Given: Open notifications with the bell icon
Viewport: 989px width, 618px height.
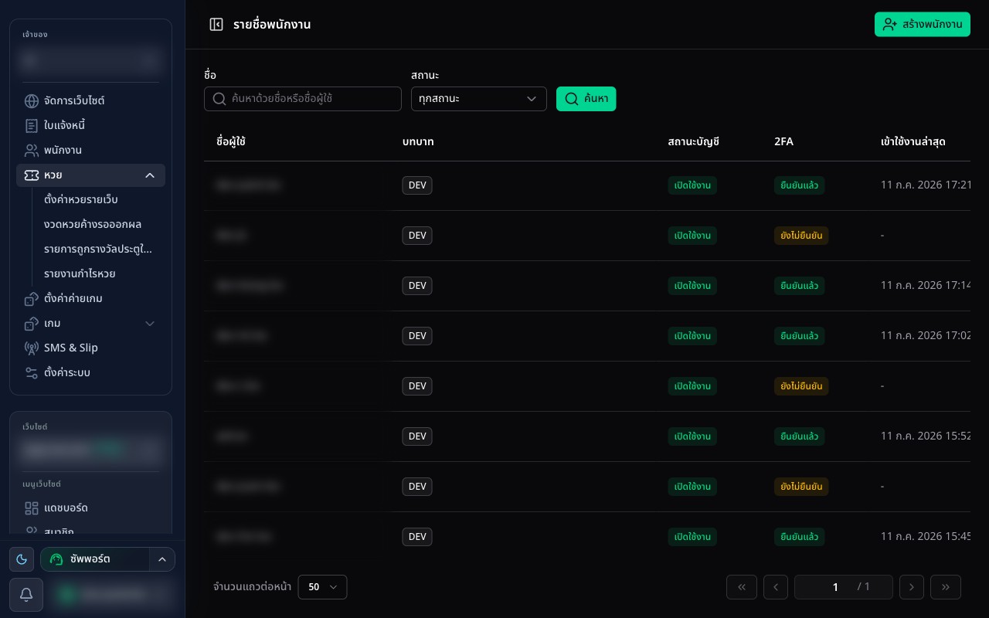Looking at the screenshot, I should (25, 594).
